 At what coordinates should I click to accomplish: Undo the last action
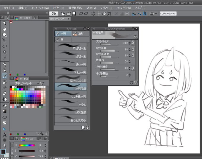pos(81,14)
